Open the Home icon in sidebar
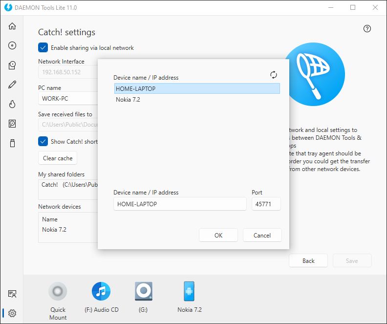Screen dimensions: 387x324 click(x=12, y=26)
